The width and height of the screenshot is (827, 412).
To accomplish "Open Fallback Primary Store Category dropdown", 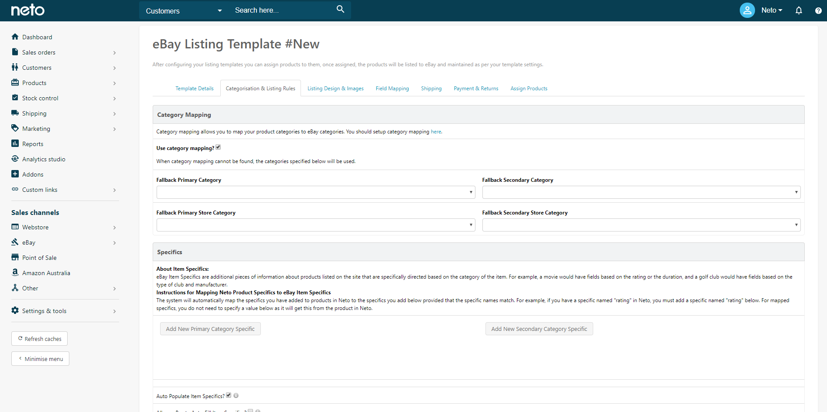I will coord(316,225).
